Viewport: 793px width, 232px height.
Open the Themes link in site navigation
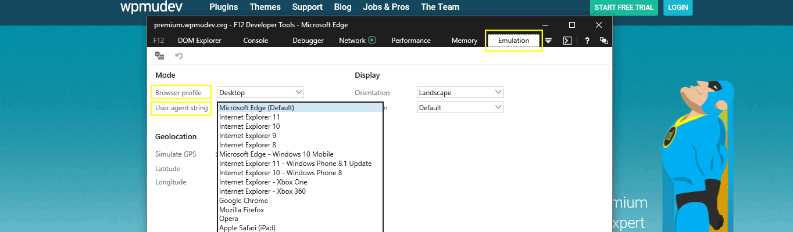[x=265, y=8]
